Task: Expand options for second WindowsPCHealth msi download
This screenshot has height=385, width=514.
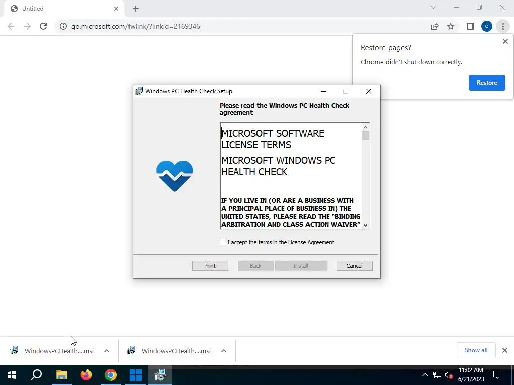Action: click(224, 351)
